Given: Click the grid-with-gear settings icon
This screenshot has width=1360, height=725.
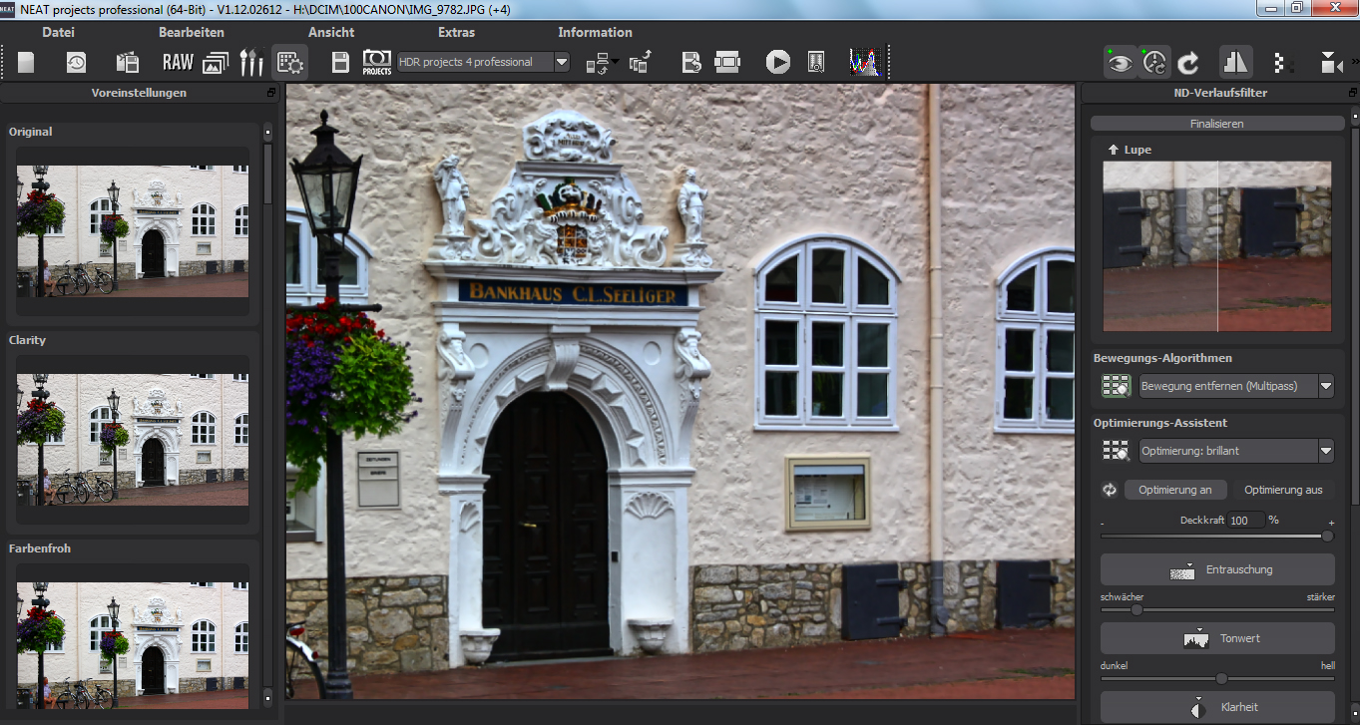Looking at the screenshot, I should pos(289,62).
